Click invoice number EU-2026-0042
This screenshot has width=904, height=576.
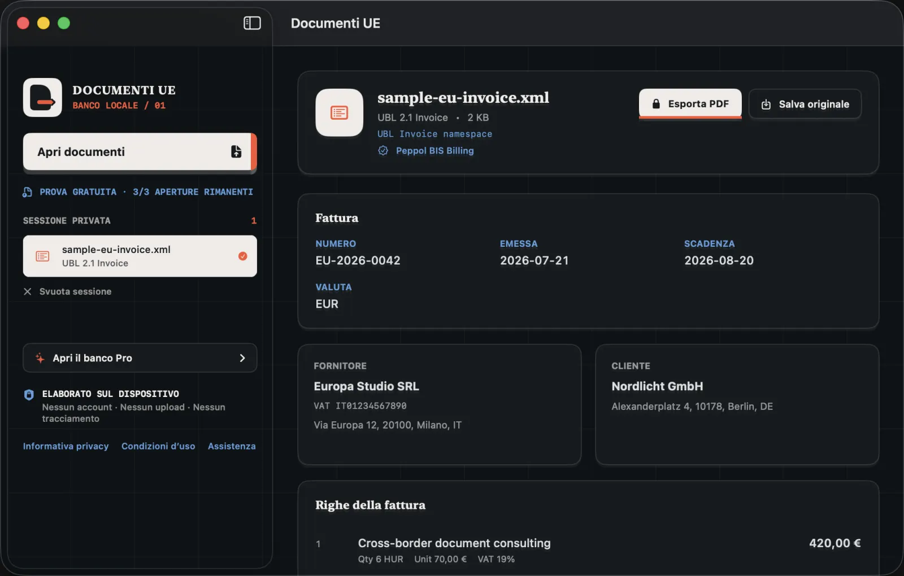(358, 260)
